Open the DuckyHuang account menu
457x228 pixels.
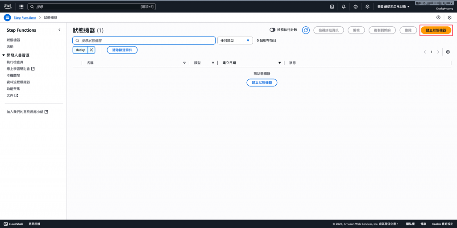445,9
